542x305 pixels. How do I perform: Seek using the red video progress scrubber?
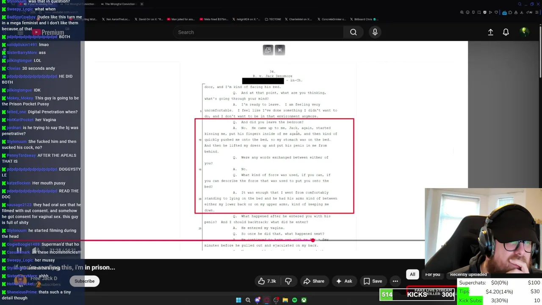(313, 241)
